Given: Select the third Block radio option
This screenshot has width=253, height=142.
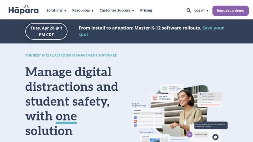Looking at the screenshot, I should [x=200, y=99].
